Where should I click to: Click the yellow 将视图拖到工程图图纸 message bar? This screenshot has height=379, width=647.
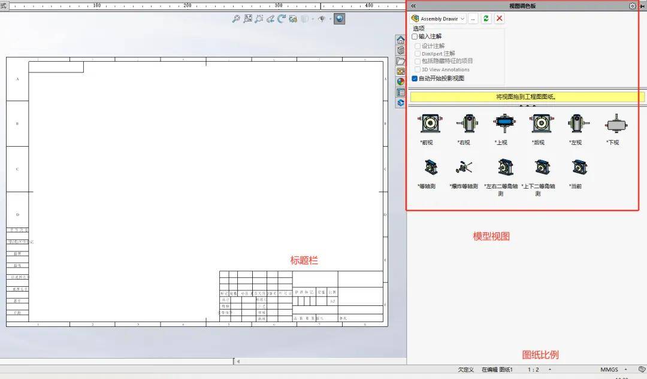tap(527, 97)
